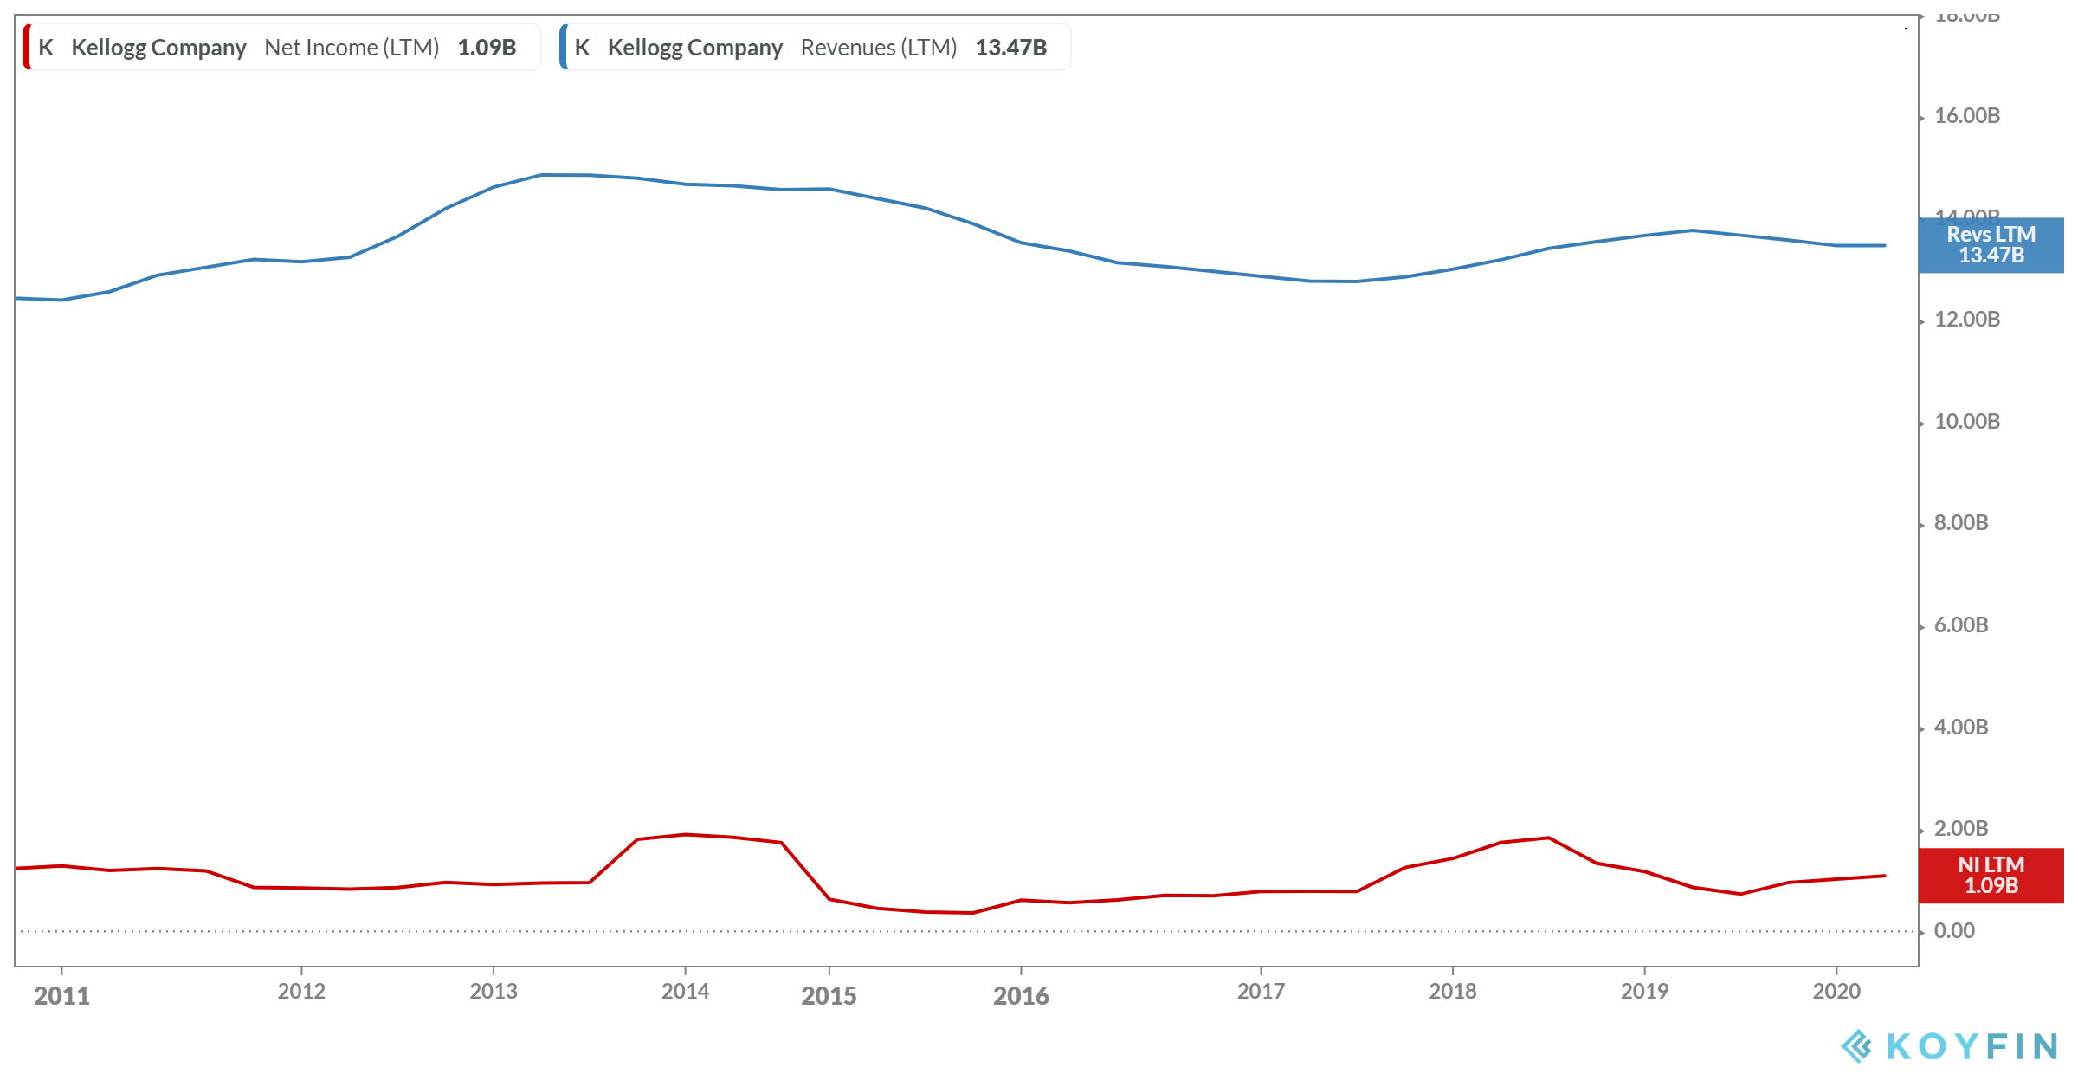Click the 2018 label on the time axis

point(1453,992)
